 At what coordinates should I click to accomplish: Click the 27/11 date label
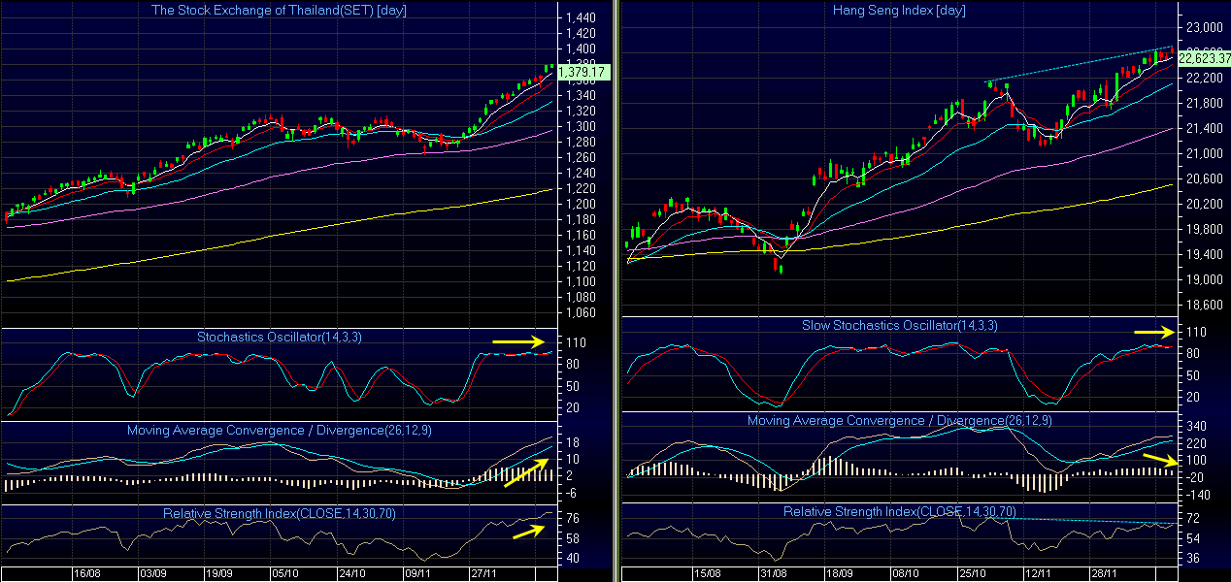pos(482,574)
